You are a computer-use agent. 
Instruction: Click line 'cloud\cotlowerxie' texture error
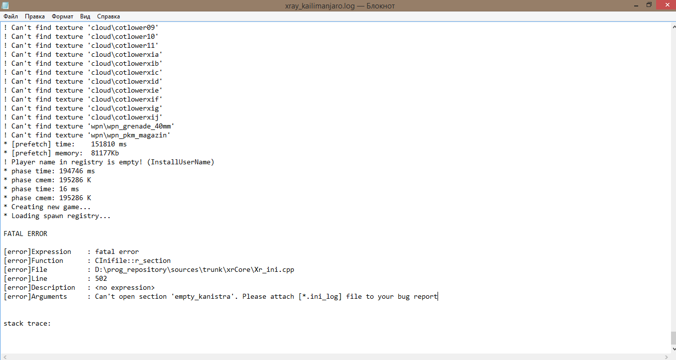point(83,90)
